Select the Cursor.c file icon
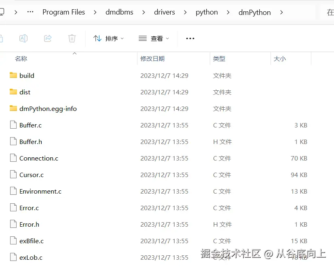This screenshot has height=267, width=334. (13, 175)
